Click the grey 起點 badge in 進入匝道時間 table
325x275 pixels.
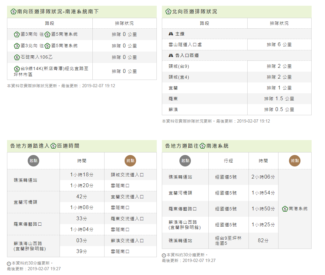click(33, 161)
